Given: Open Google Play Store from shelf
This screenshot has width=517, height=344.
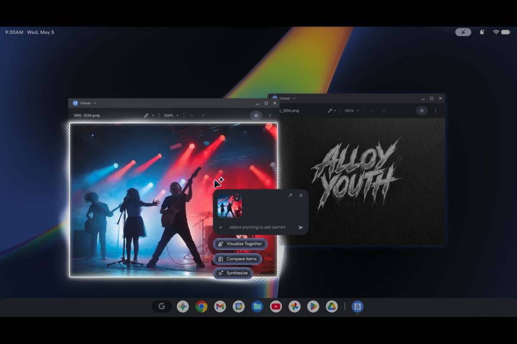Looking at the screenshot, I should tap(313, 307).
